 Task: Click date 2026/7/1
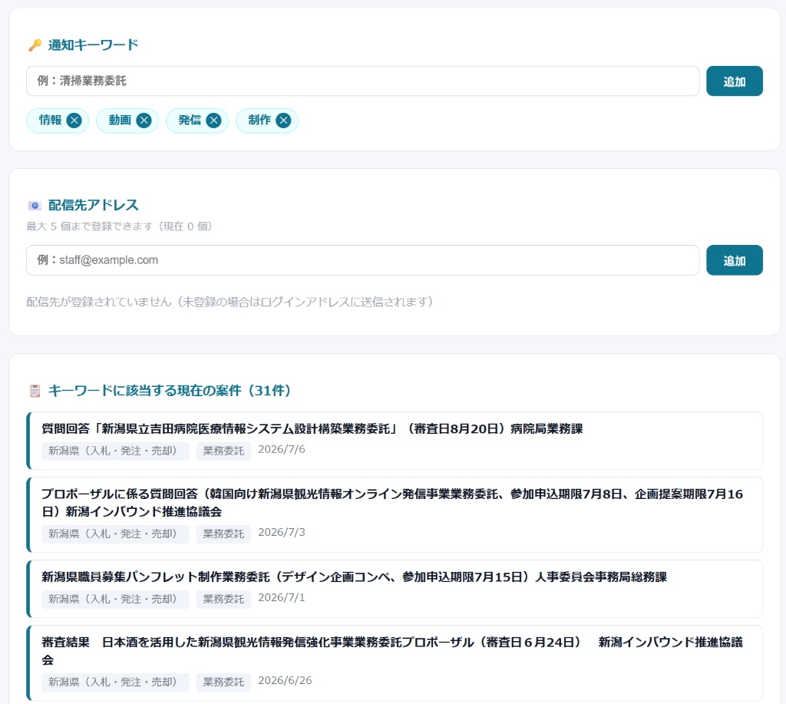coord(282,598)
